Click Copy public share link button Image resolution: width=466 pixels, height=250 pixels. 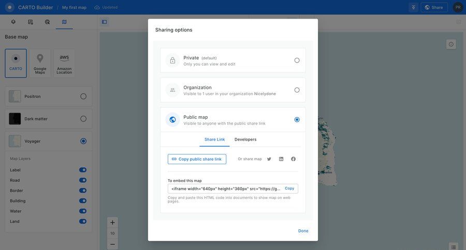tap(197, 159)
